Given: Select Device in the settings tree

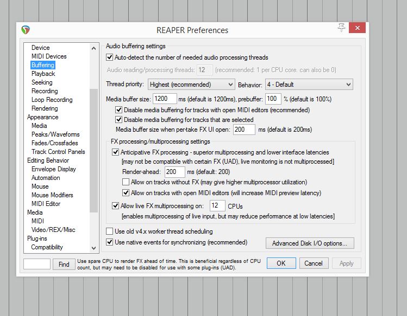Looking at the screenshot, I should pos(41,48).
